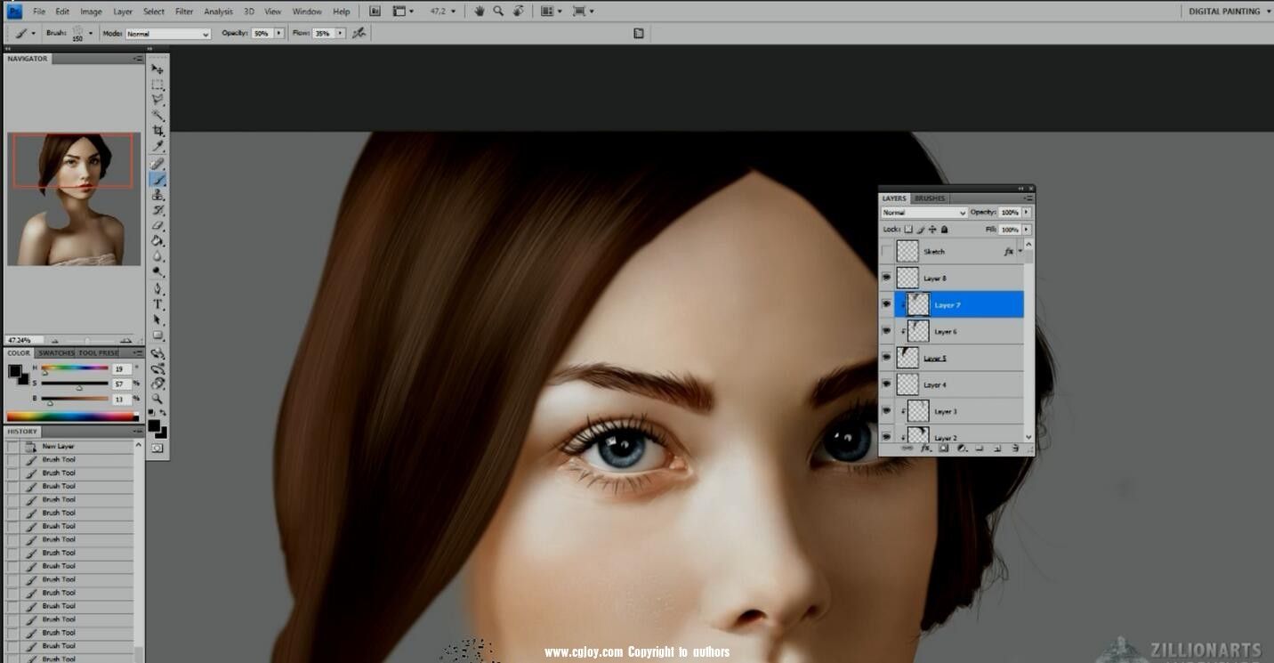Open Brush preset picker arrow
The width and height of the screenshot is (1274, 663).
pos(91,33)
